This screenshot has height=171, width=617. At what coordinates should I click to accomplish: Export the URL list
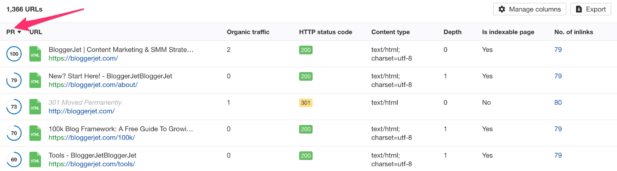pos(590,9)
